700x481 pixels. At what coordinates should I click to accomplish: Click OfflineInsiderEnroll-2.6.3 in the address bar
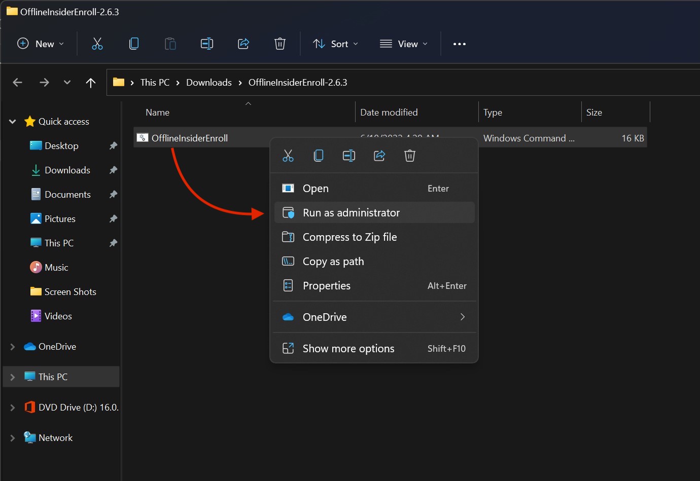point(298,83)
